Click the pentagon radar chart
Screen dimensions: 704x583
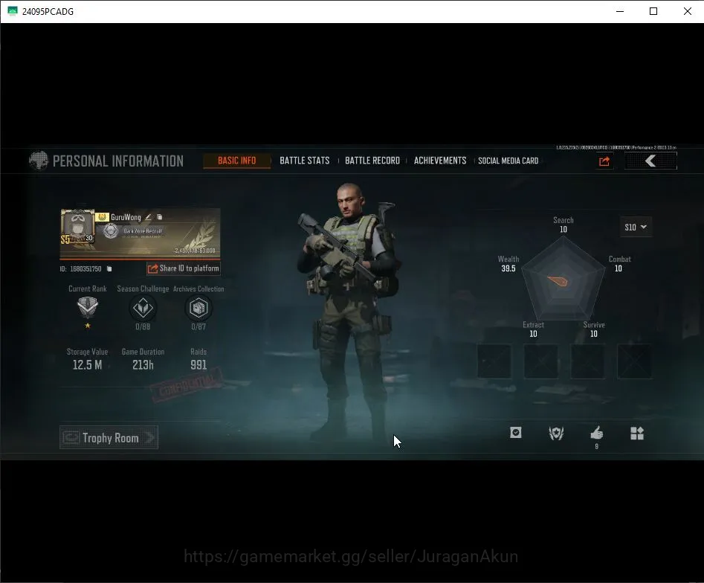click(563, 280)
